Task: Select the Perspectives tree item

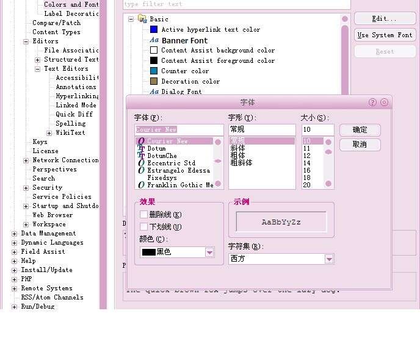Action: coord(55,169)
